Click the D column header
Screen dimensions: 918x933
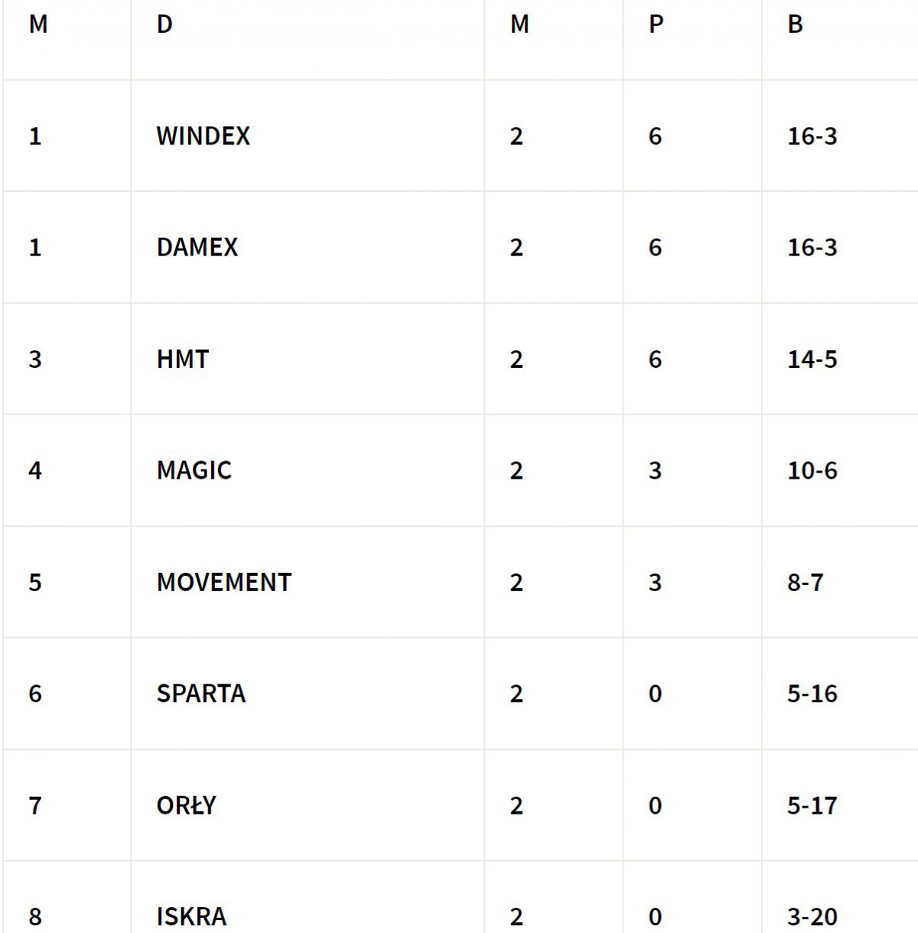[x=164, y=24]
